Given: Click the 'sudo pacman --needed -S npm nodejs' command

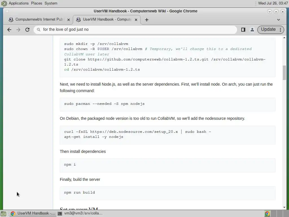Looking at the screenshot, I should pyautogui.click(x=104, y=104).
